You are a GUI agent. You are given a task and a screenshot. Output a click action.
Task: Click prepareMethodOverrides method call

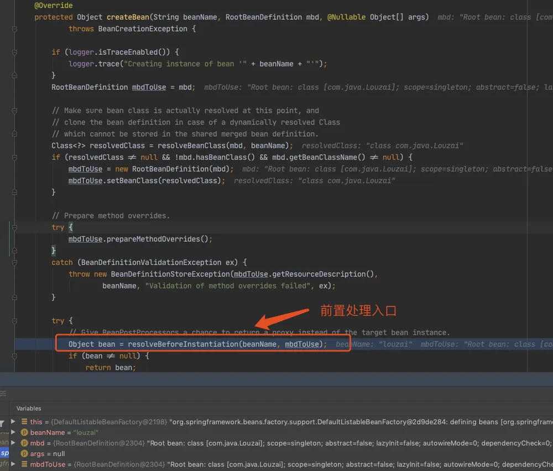coord(153,240)
